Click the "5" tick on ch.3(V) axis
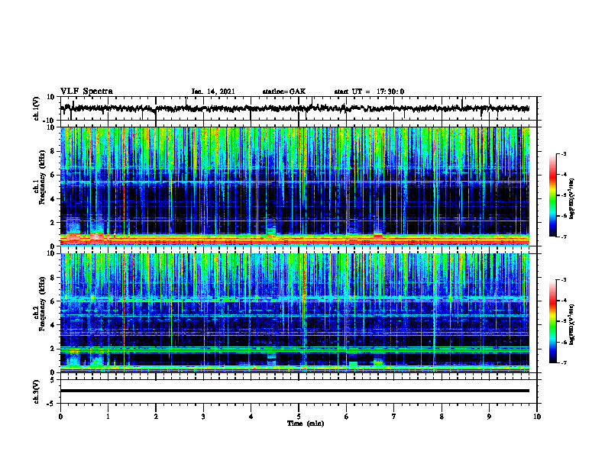The height and width of the screenshot is (467, 605). coord(53,380)
